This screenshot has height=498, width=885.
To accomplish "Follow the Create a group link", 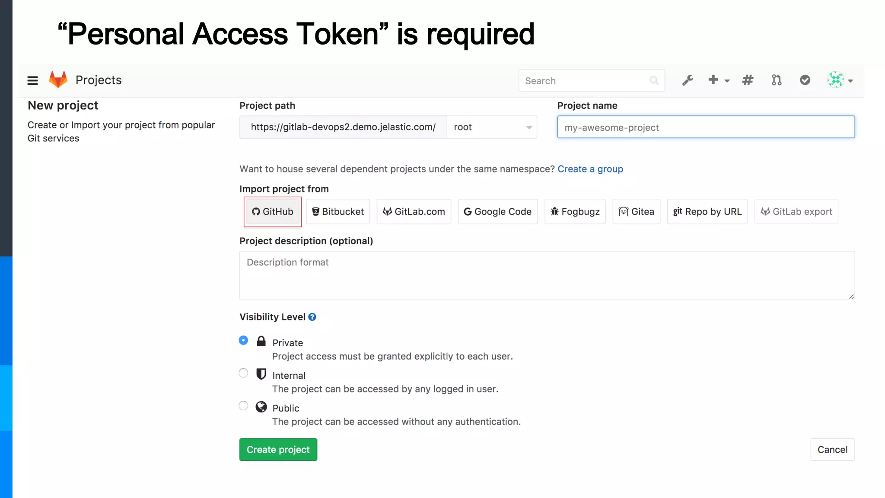I will coord(590,169).
